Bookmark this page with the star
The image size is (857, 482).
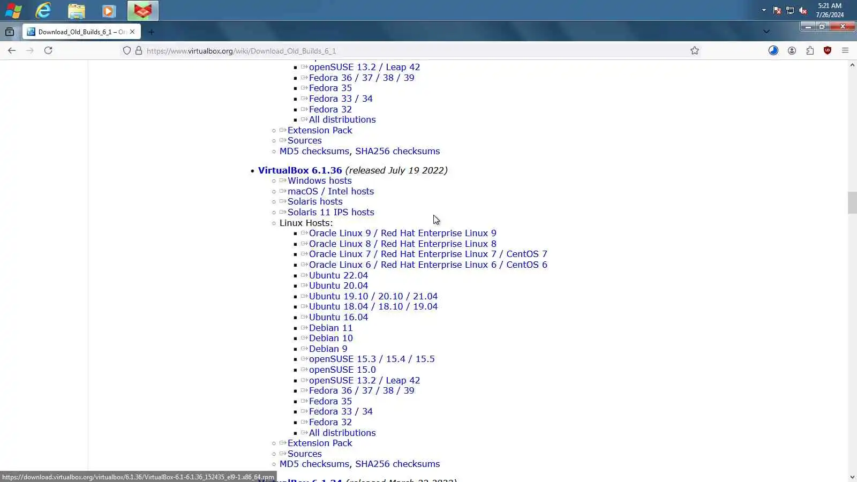coord(695,50)
